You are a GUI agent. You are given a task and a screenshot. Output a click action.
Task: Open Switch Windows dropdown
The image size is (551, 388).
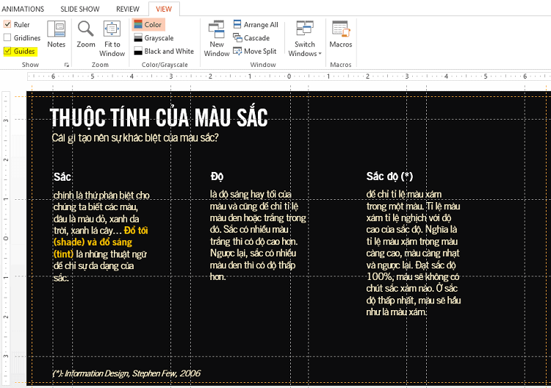click(x=305, y=38)
